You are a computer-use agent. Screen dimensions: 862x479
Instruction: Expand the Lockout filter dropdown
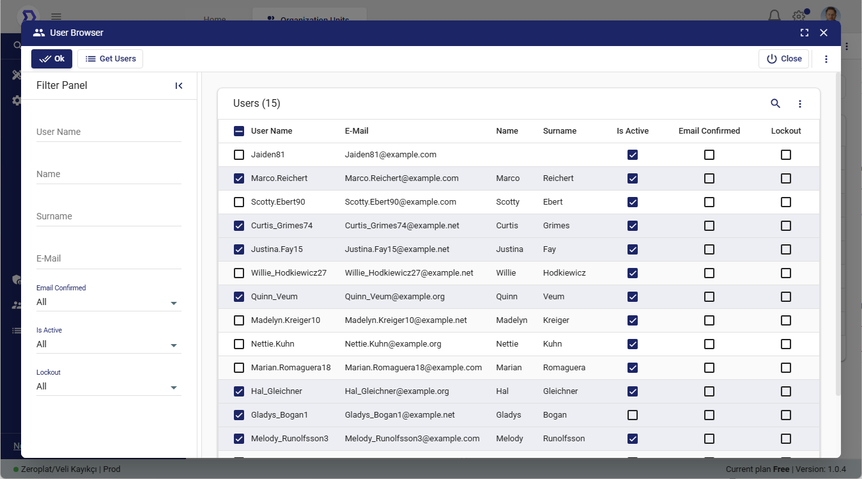click(x=109, y=387)
